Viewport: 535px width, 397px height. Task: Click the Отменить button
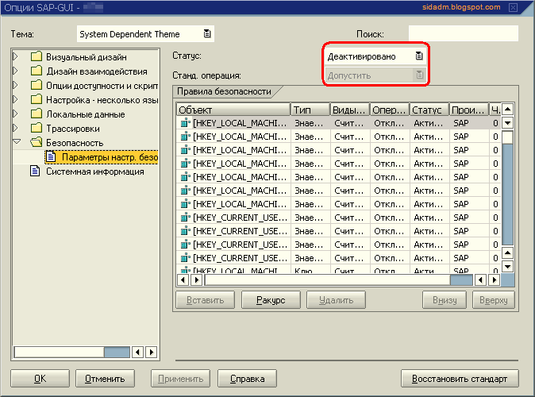point(105,379)
